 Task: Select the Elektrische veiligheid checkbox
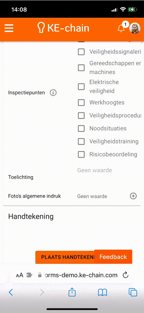click(81, 87)
